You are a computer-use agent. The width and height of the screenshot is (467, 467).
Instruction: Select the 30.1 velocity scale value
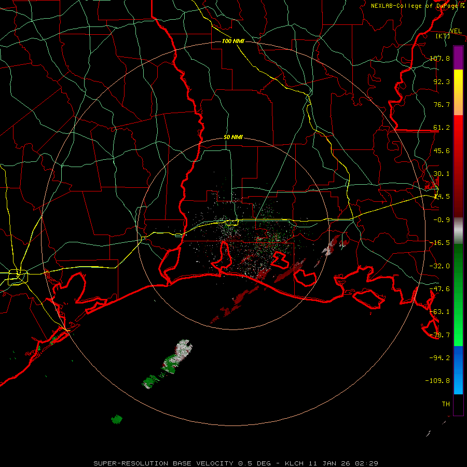click(442, 174)
